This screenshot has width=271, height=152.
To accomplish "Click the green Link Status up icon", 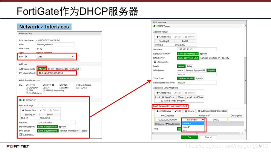I will 41,49.
